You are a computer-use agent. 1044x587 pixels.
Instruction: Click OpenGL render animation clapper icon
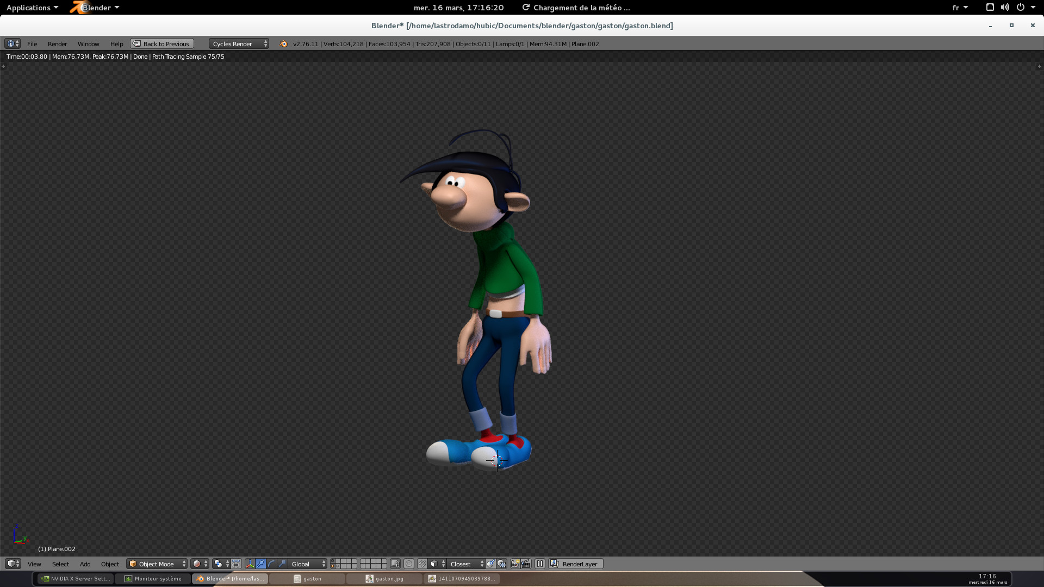pyautogui.click(x=526, y=564)
